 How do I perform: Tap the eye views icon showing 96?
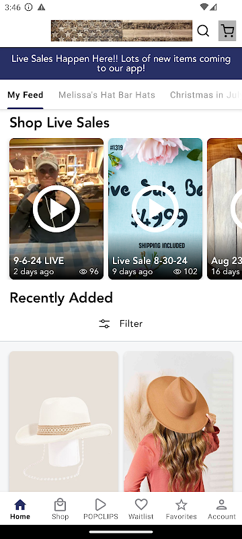coord(83,272)
